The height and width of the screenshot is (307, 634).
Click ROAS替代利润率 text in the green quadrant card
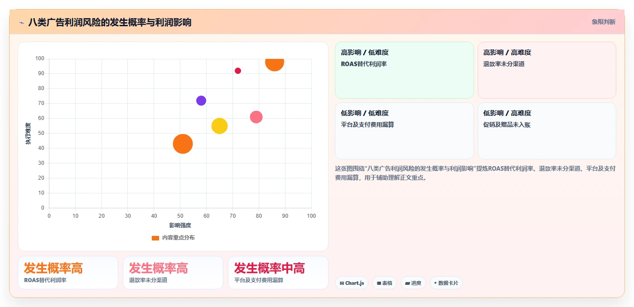(364, 64)
